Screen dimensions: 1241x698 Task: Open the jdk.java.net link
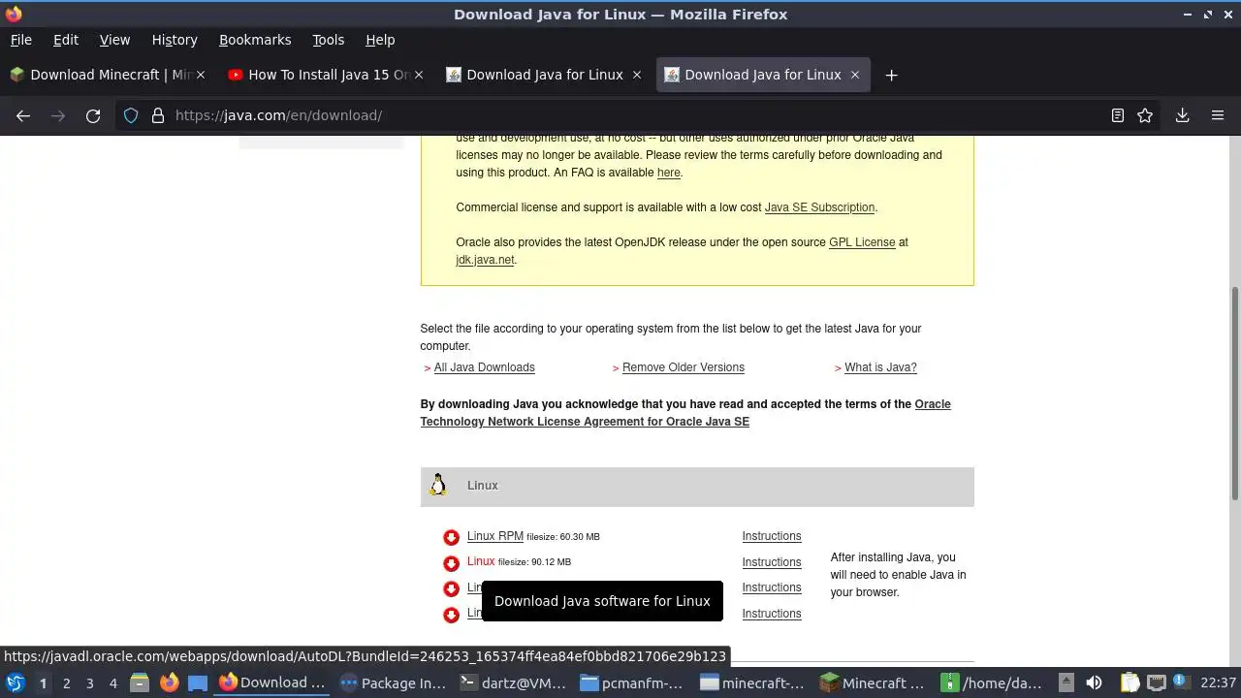tap(485, 260)
